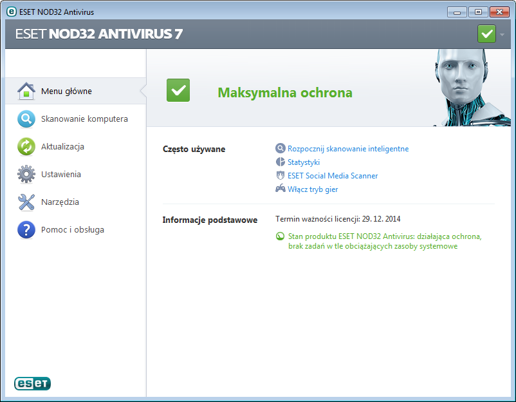Click the house icon beside Menu główne
This screenshot has width=516, height=402.
(x=26, y=91)
